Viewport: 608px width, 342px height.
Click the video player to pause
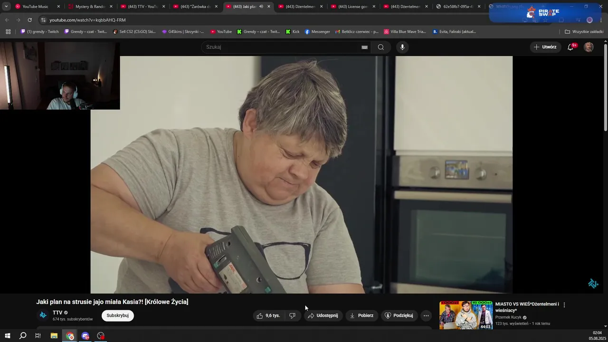pos(302,175)
